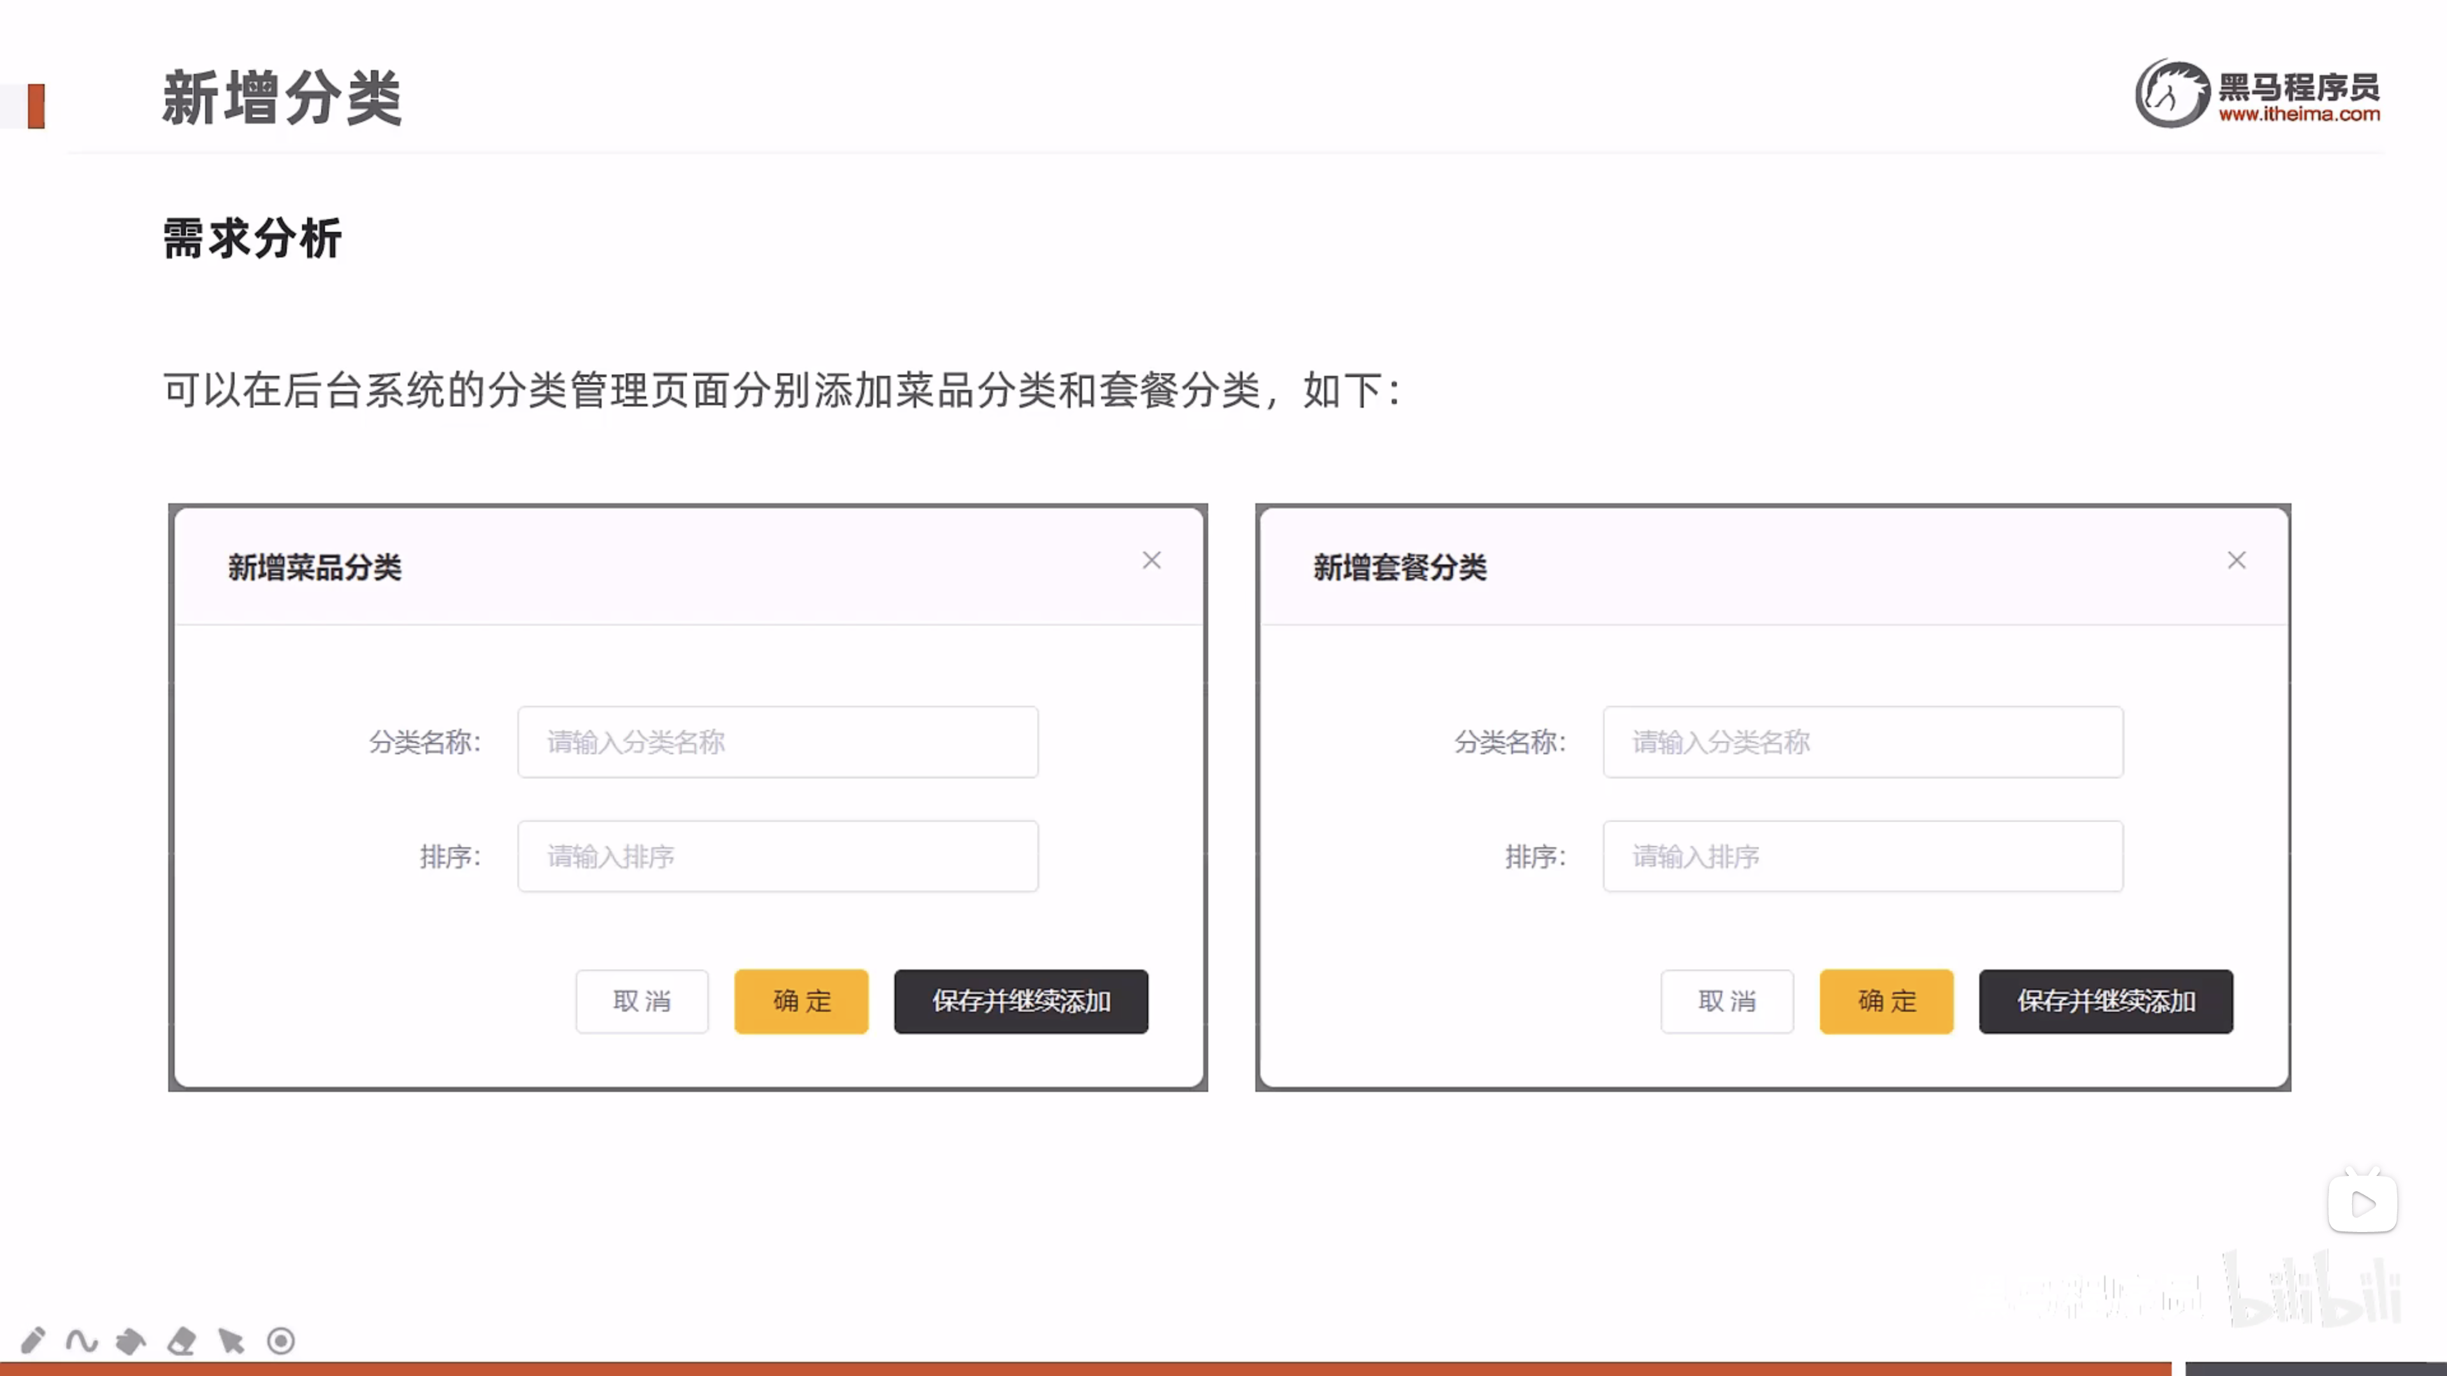2447x1376 pixels.
Task: Click 排序 input in dish category dialog
Action: pos(777,857)
